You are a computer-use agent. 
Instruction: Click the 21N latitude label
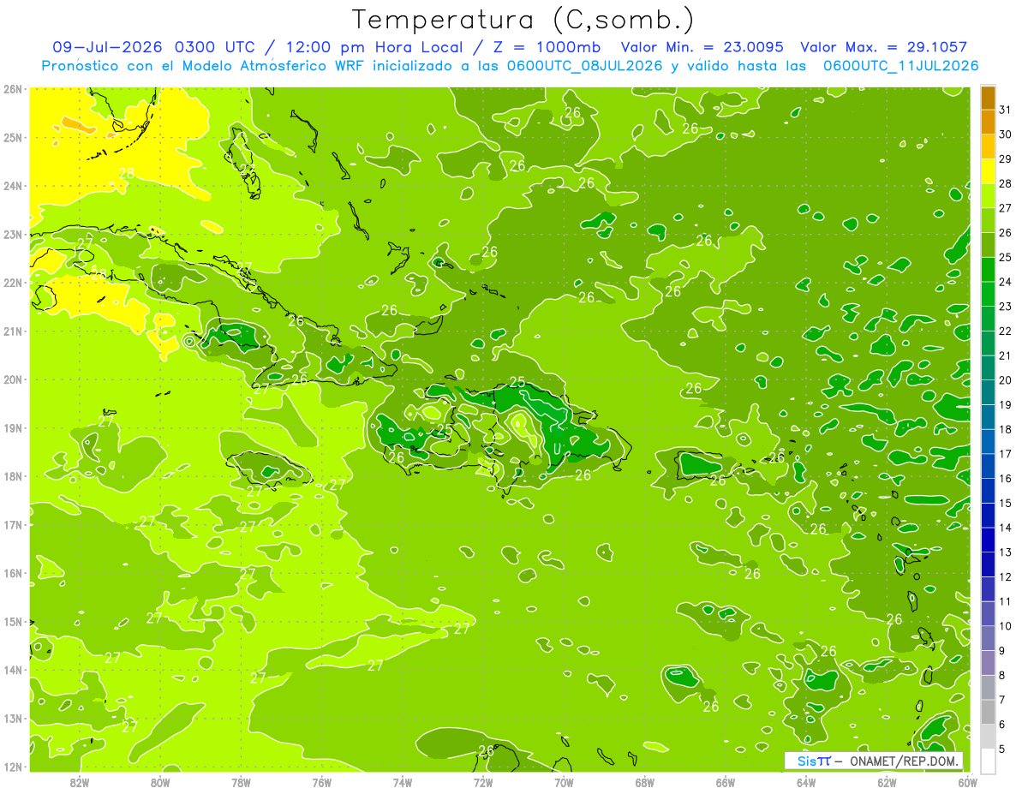(x=13, y=331)
